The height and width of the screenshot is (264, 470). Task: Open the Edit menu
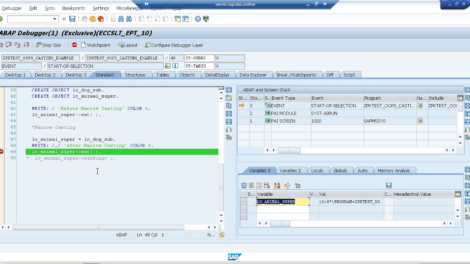pyautogui.click(x=33, y=8)
